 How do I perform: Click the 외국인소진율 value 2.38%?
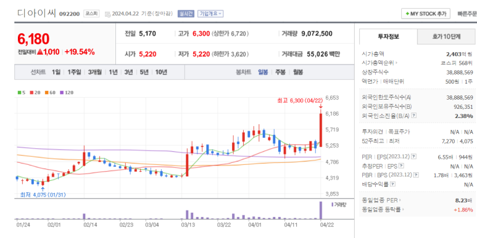click(464, 116)
